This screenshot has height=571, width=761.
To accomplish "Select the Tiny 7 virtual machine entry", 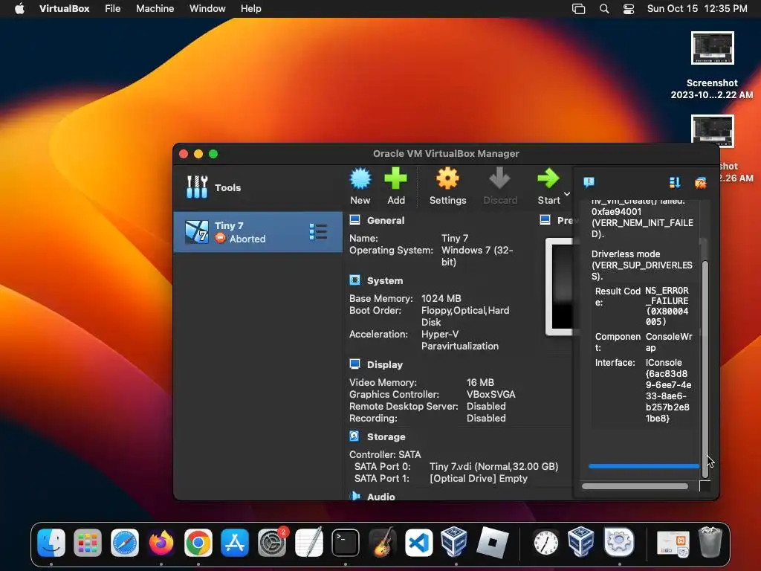I will [258, 232].
